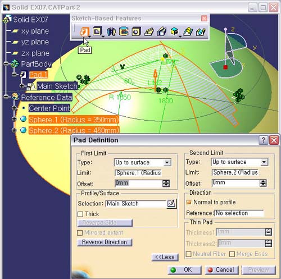Collapse the Pad.1 tree node
This screenshot has height=279, width=281.
(x=14, y=75)
